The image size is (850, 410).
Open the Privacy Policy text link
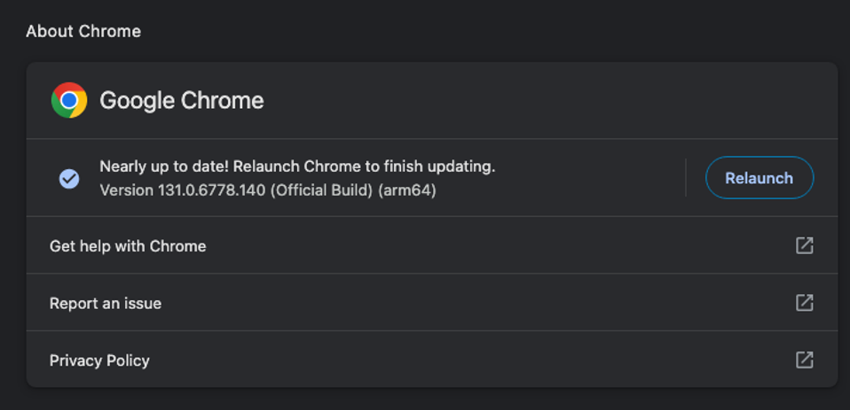(x=99, y=360)
